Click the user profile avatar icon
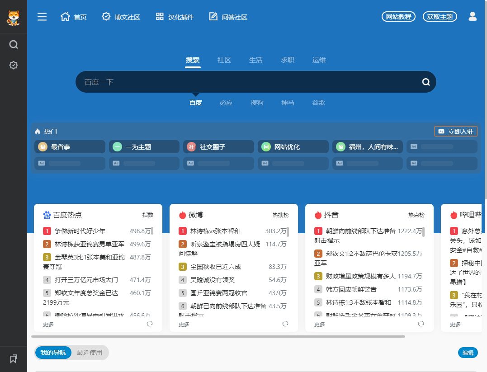 pos(473,16)
